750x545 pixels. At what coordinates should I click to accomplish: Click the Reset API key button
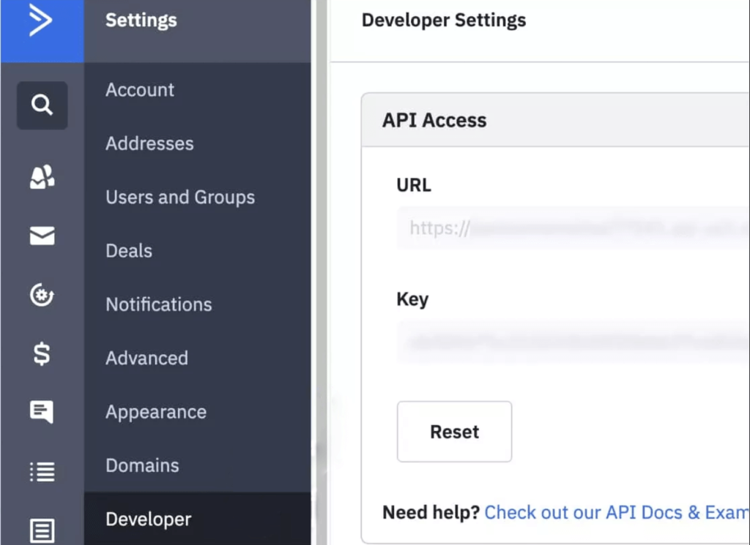(454, 432)
